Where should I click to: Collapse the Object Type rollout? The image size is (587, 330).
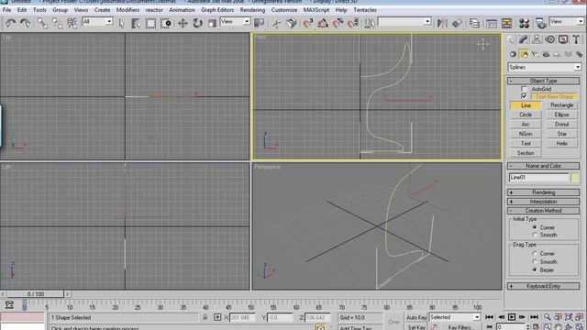(543, 81)
